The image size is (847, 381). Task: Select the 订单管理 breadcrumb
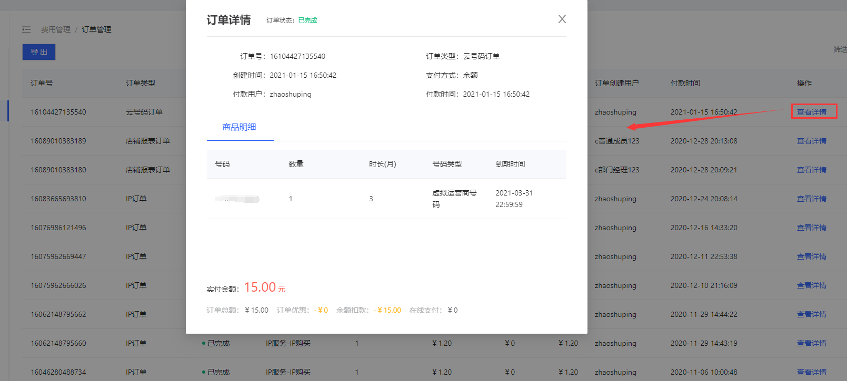click(96, 29)
